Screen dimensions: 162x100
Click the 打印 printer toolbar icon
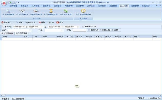(49, 22)
